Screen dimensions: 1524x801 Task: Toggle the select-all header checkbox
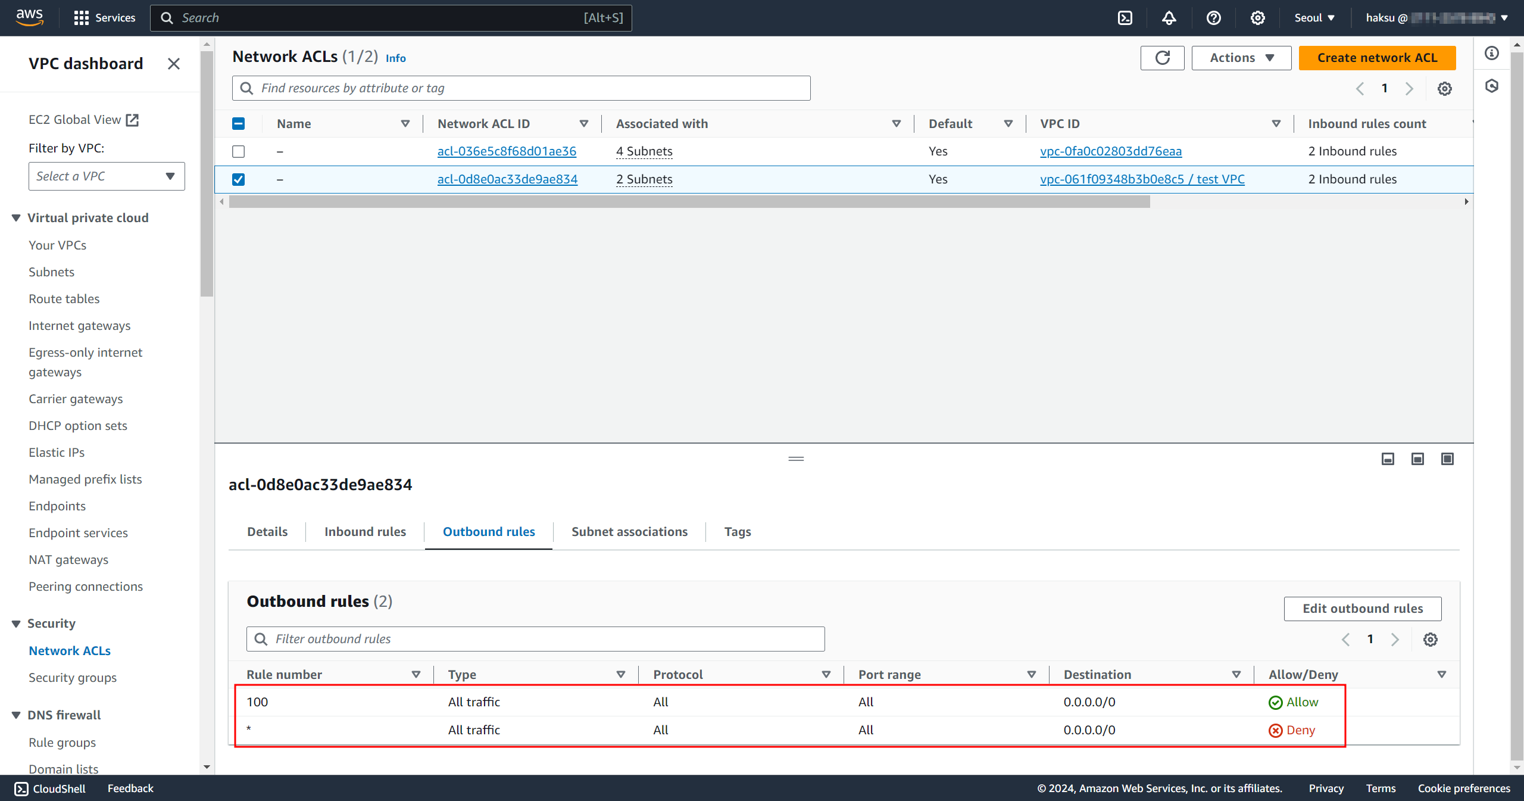pyautogui.click(x=238, y=124)
